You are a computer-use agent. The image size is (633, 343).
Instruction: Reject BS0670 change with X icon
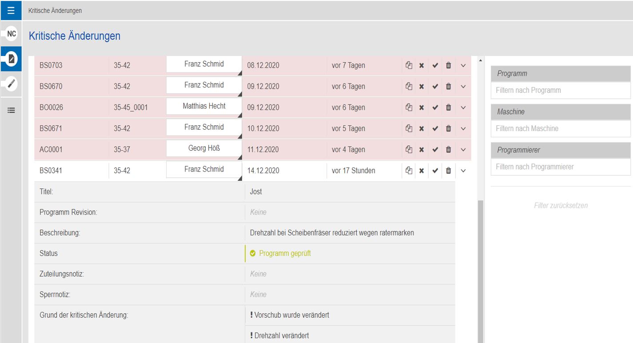click(x=422, y=87)
